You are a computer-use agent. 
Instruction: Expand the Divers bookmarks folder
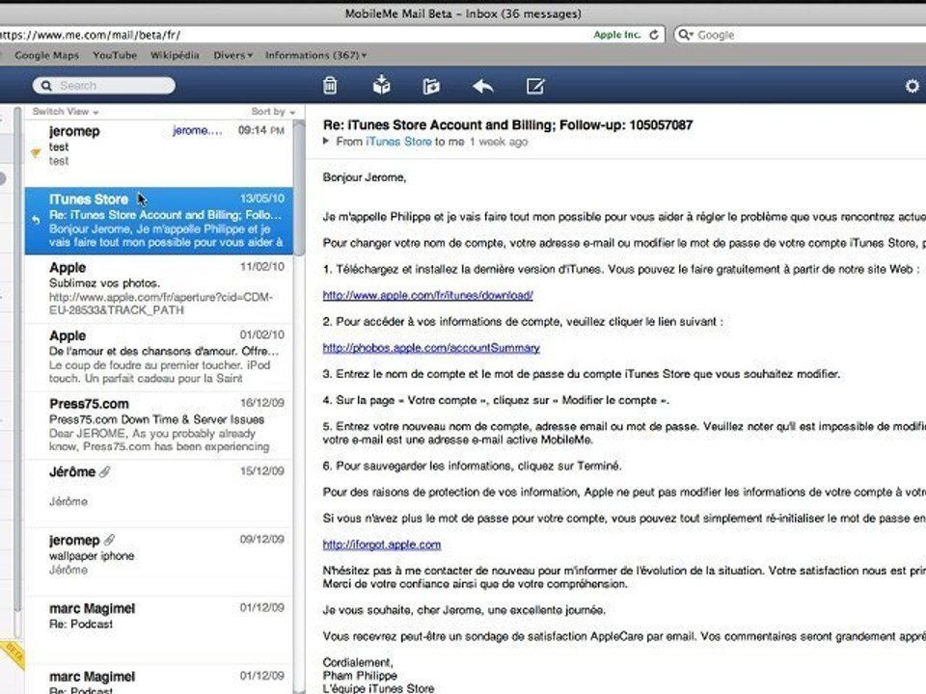[232, 55]
